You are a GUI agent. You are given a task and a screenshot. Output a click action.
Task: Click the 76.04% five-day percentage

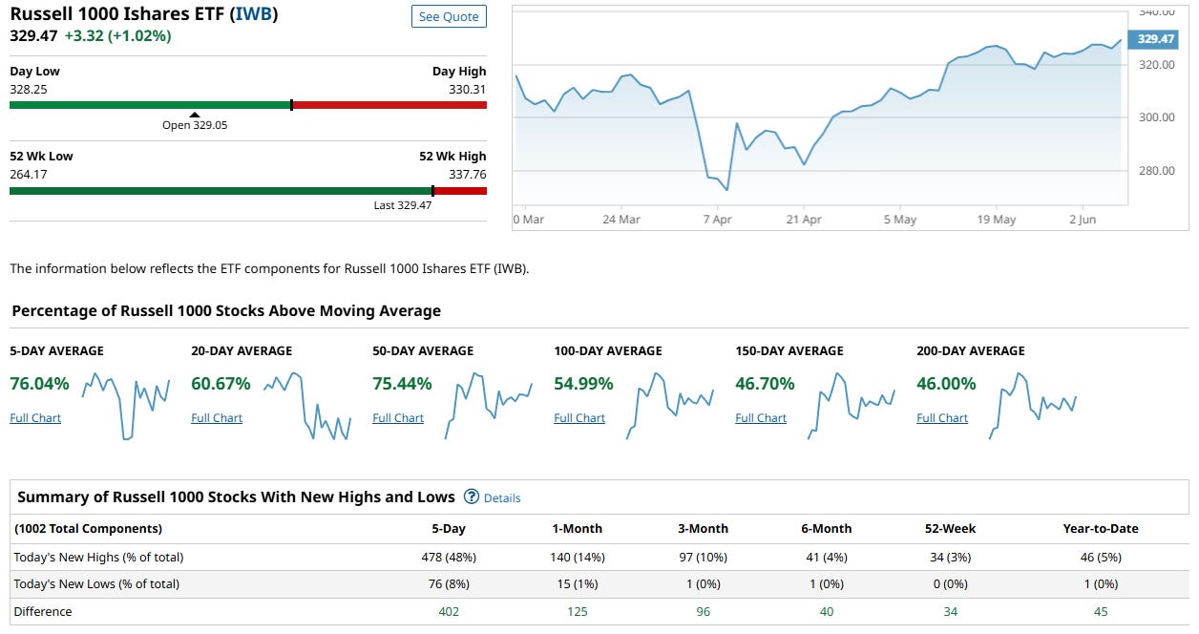[x=39, y=384]
